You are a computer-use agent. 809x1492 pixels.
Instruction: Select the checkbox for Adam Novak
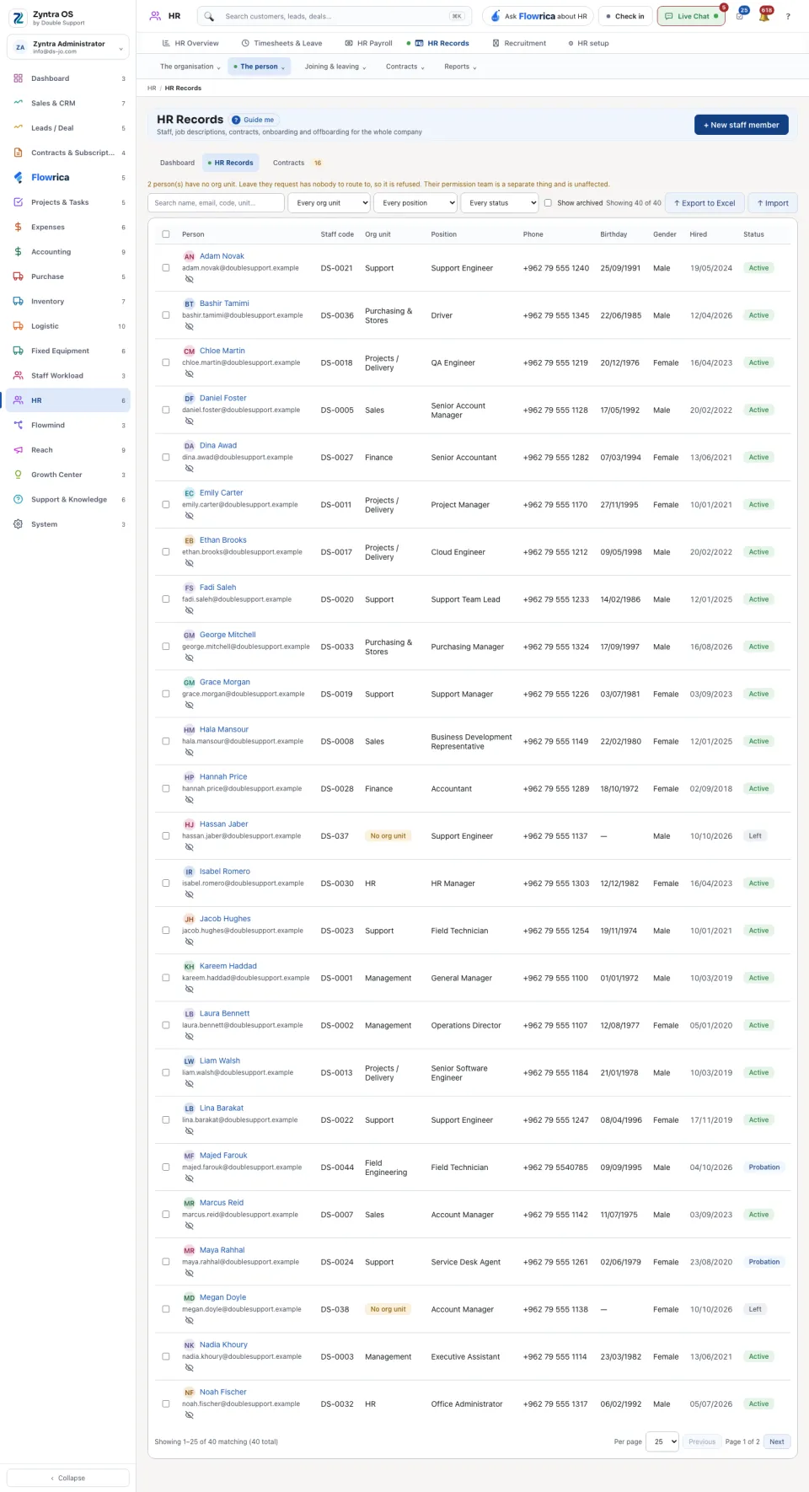pos(166,268)
